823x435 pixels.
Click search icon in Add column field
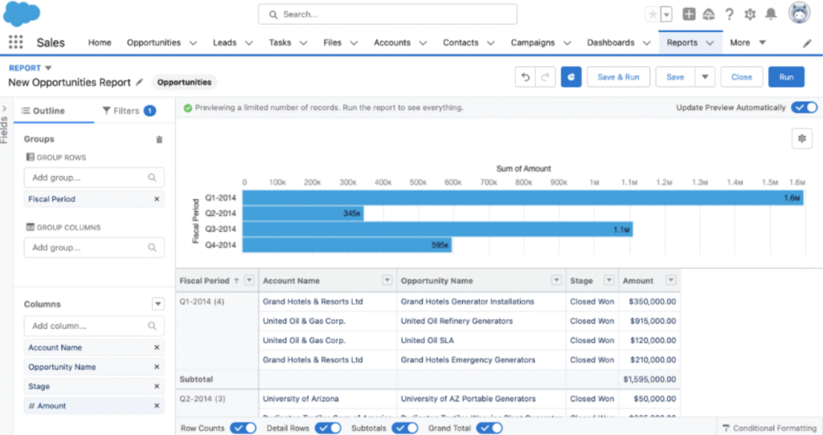(x=152, y=326)
